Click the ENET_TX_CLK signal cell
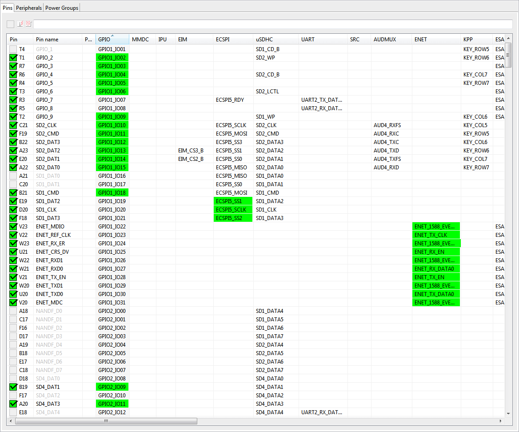This screenshot has width=519, height=432. [436, 235]
